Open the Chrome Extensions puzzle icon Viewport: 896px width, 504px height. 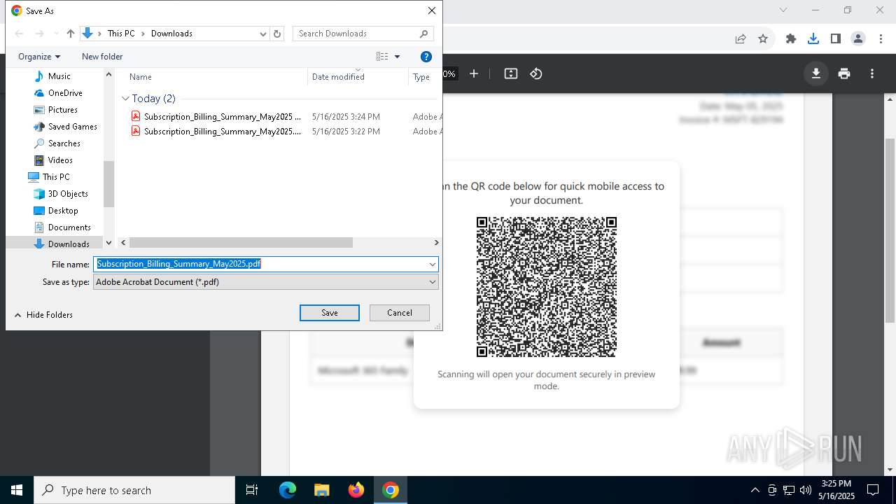tap(791, 38)
